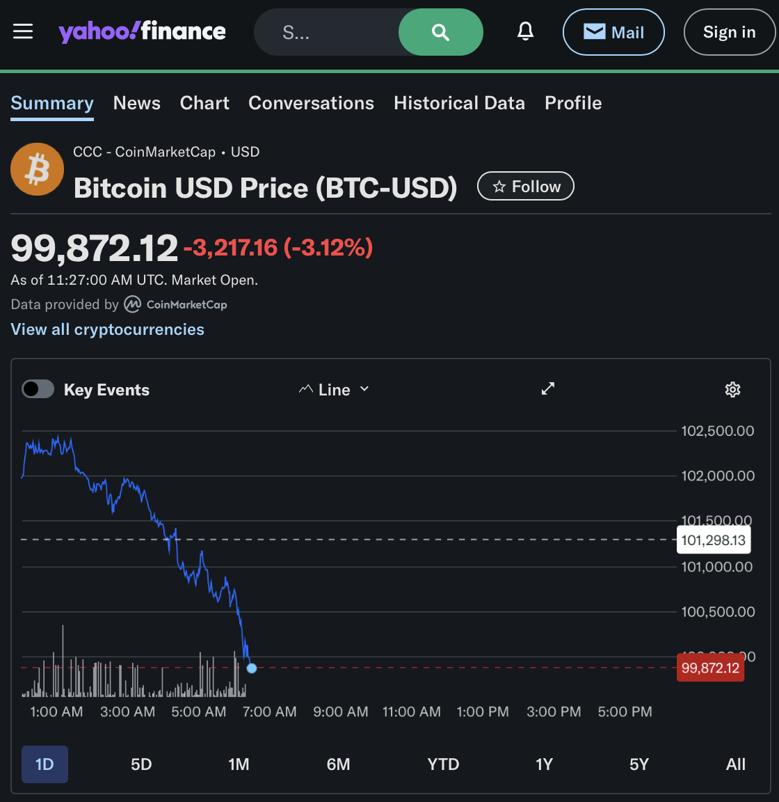Viewport: 779px width, 802px height.
Task: Switch chart range to 5D
Action: click(x=141, y=764)
